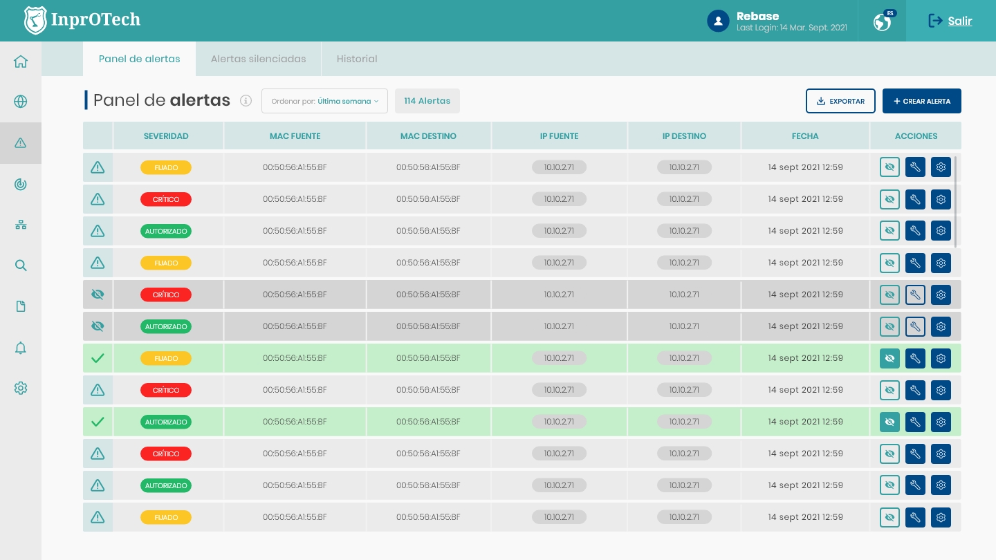Click the FECHA column header
The width and height of the screenshot is (996, 560).
(805, 136)
